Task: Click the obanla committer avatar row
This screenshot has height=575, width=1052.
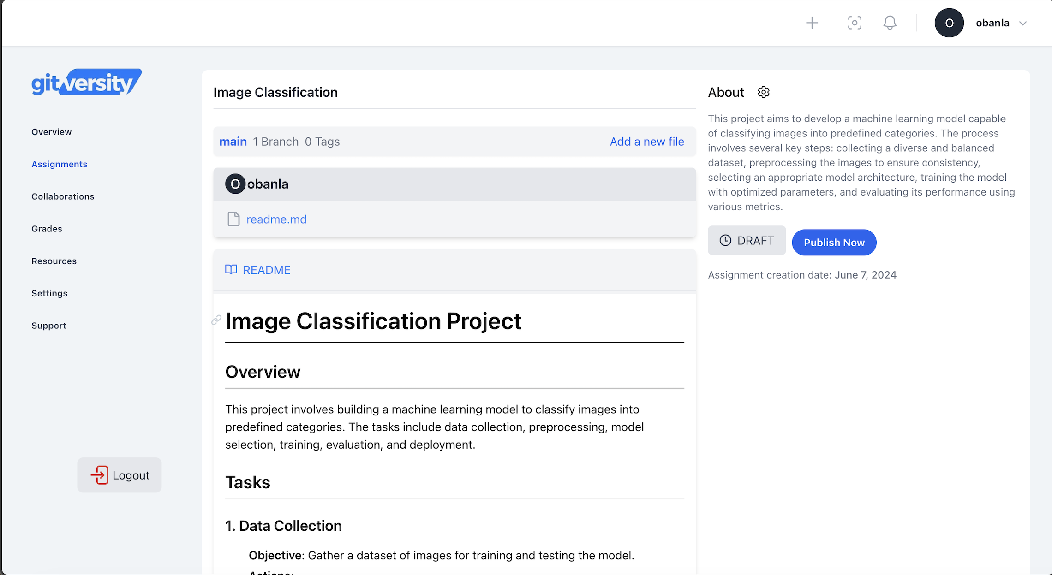Action: [235, 184]
